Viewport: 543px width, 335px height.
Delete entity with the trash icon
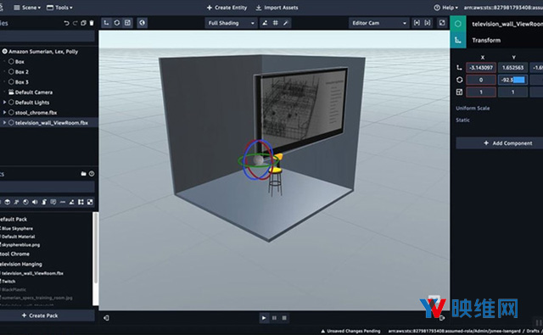coord(92,23)
